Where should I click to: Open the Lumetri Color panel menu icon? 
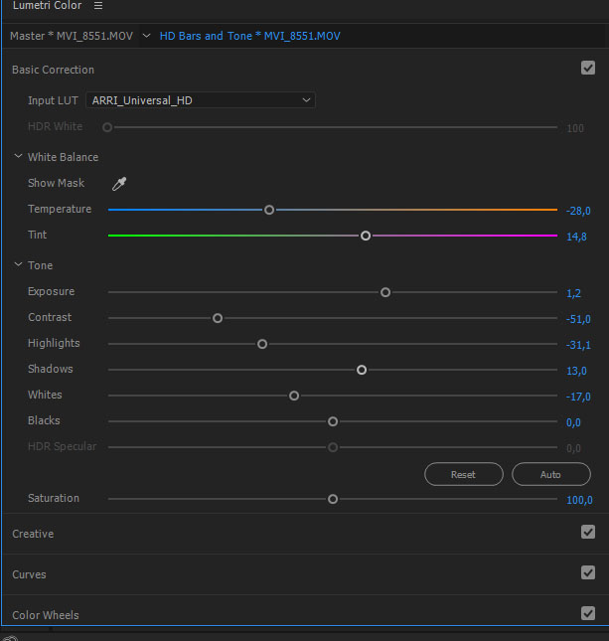coord(97,6)
